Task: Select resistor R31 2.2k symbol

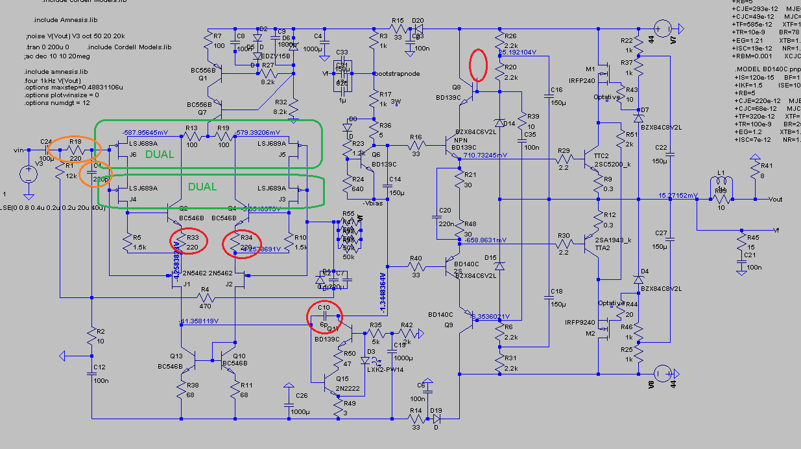Action: tap(499, 363)
